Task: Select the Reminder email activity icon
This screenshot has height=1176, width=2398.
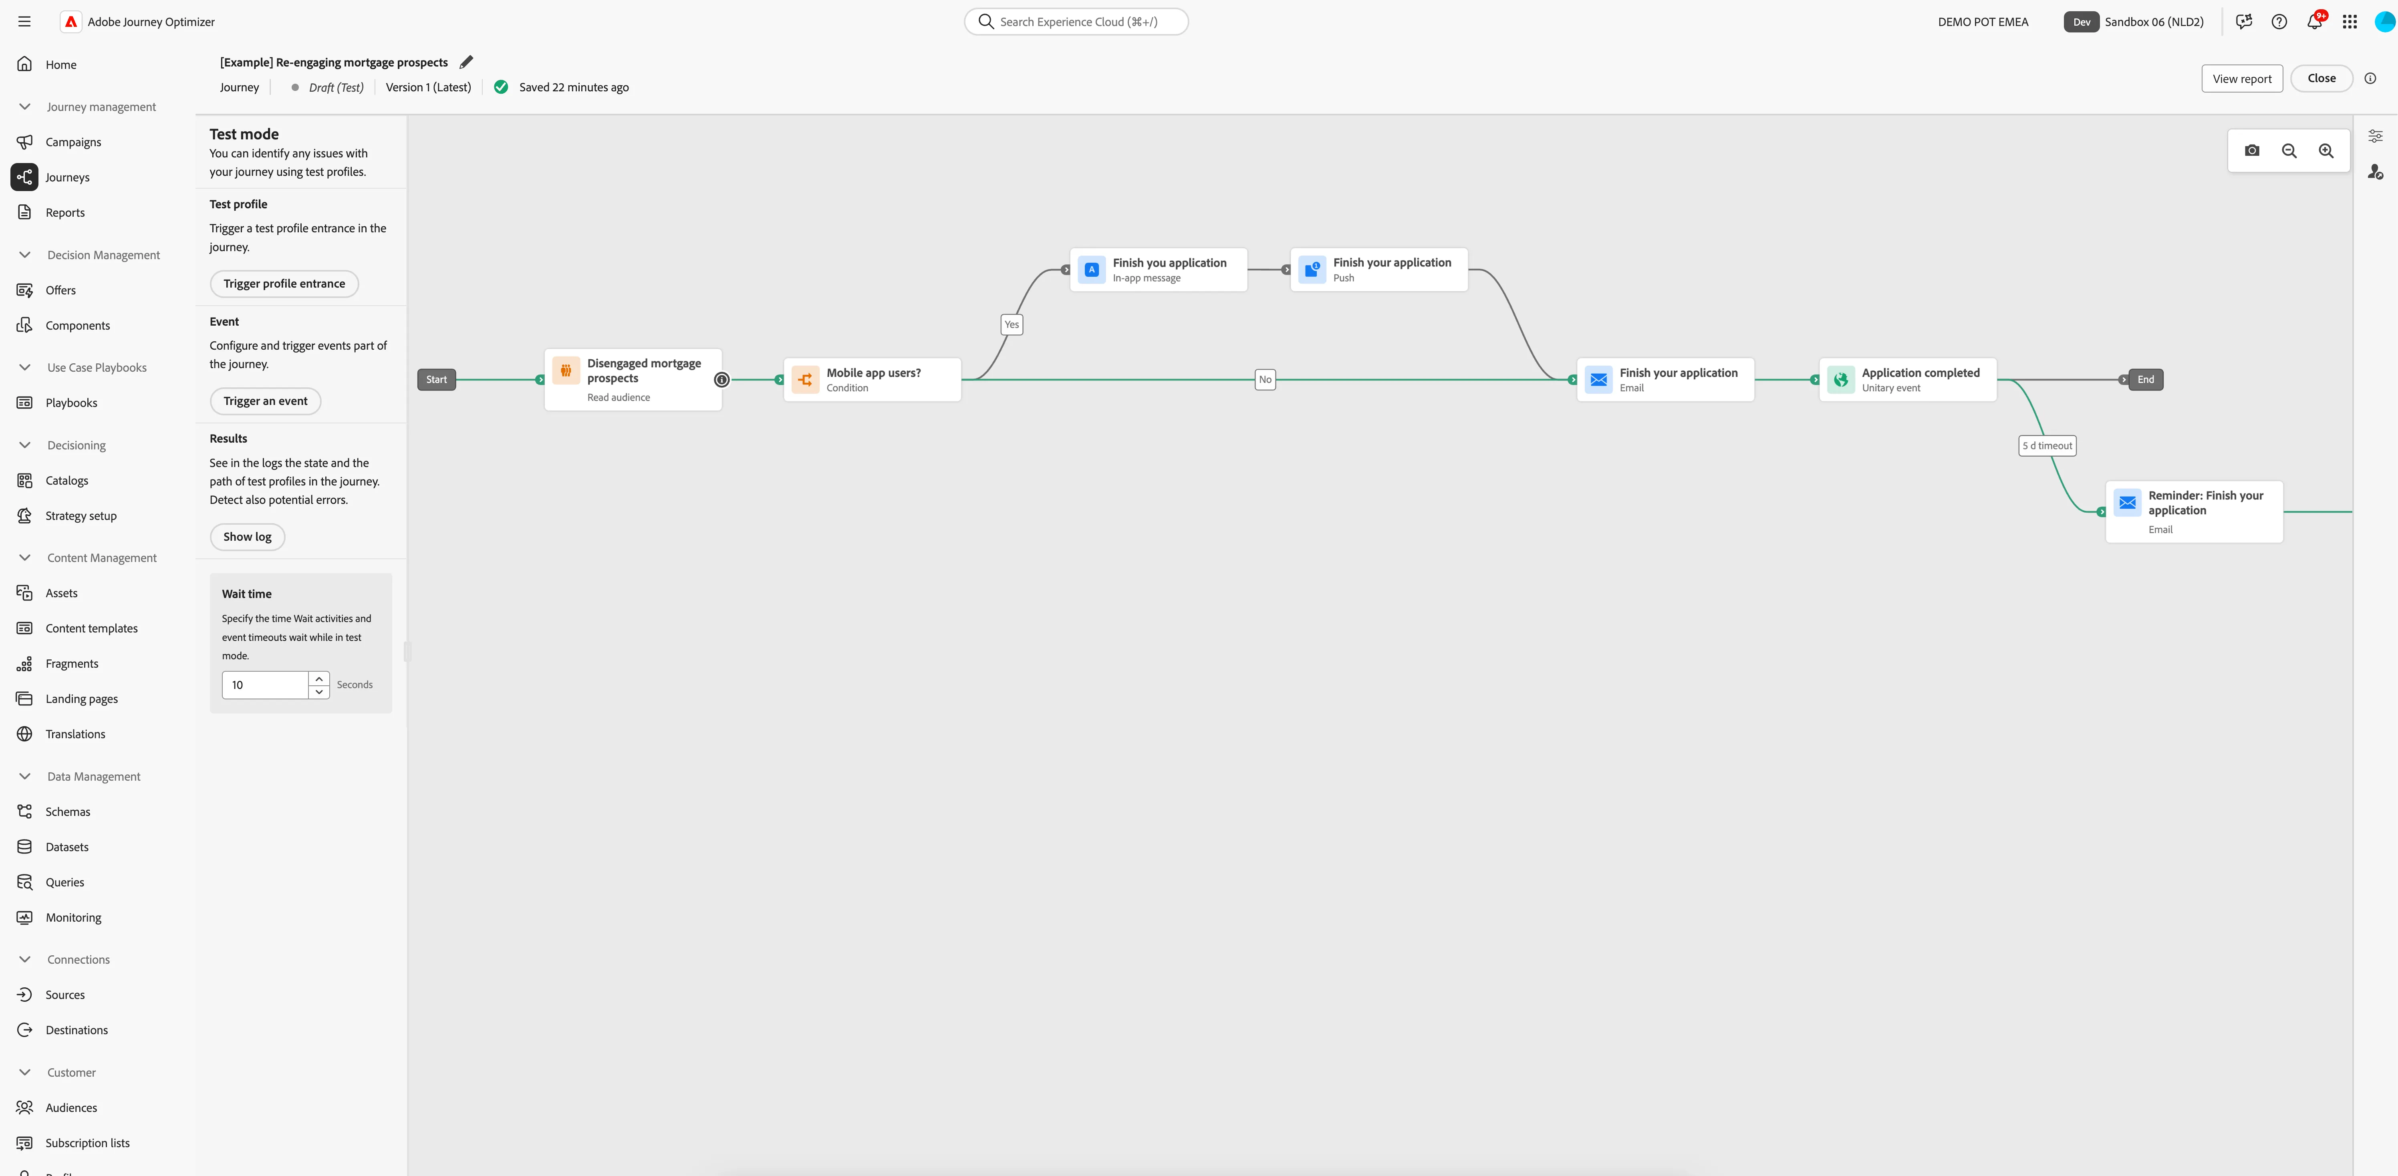Action: 2127,503
